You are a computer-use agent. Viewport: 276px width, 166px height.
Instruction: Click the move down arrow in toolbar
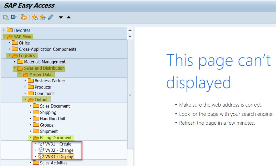tap(61, 17)
